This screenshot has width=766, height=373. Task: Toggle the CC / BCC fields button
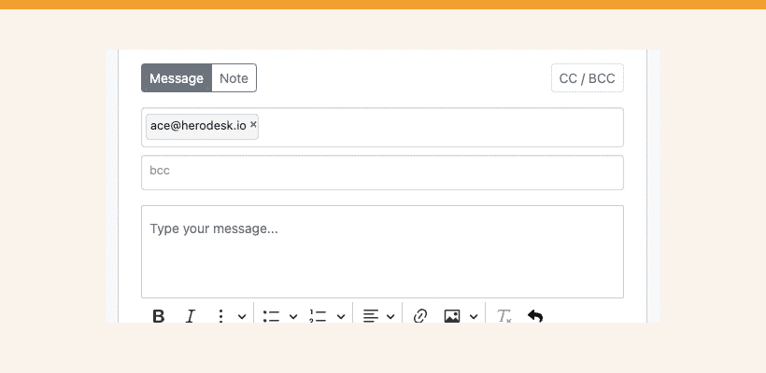click(588, 78)
